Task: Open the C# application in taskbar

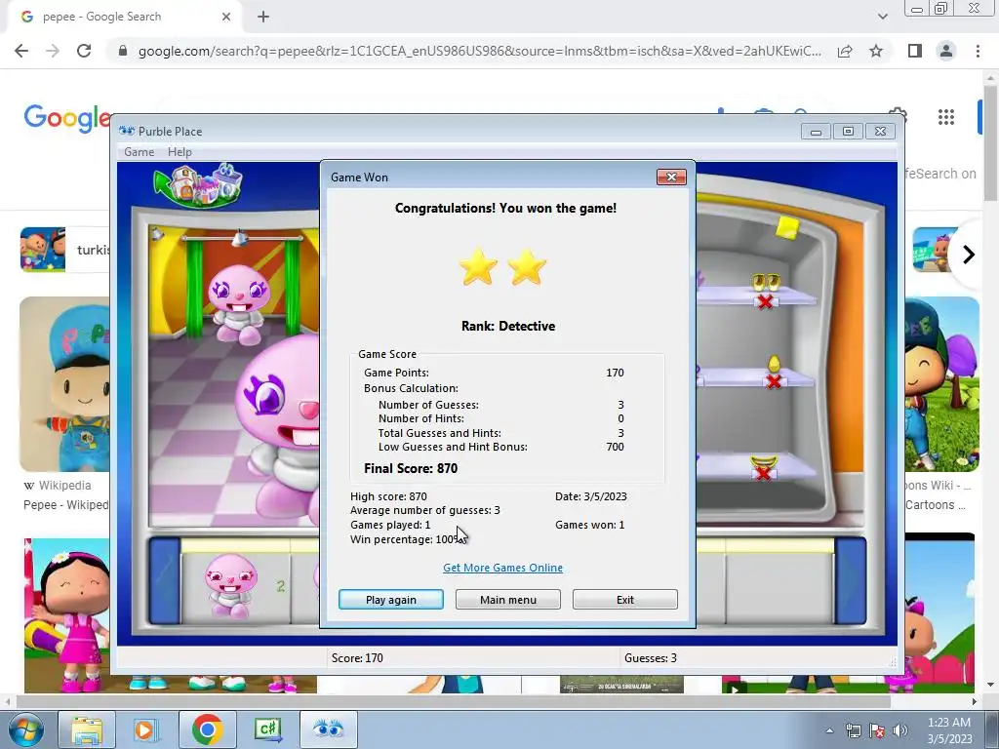Action: point(267,729)
